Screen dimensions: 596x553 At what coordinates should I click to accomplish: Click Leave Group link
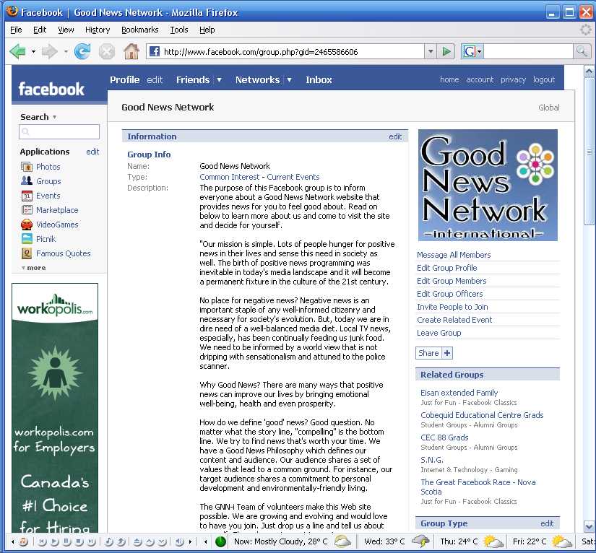point(439,333)
